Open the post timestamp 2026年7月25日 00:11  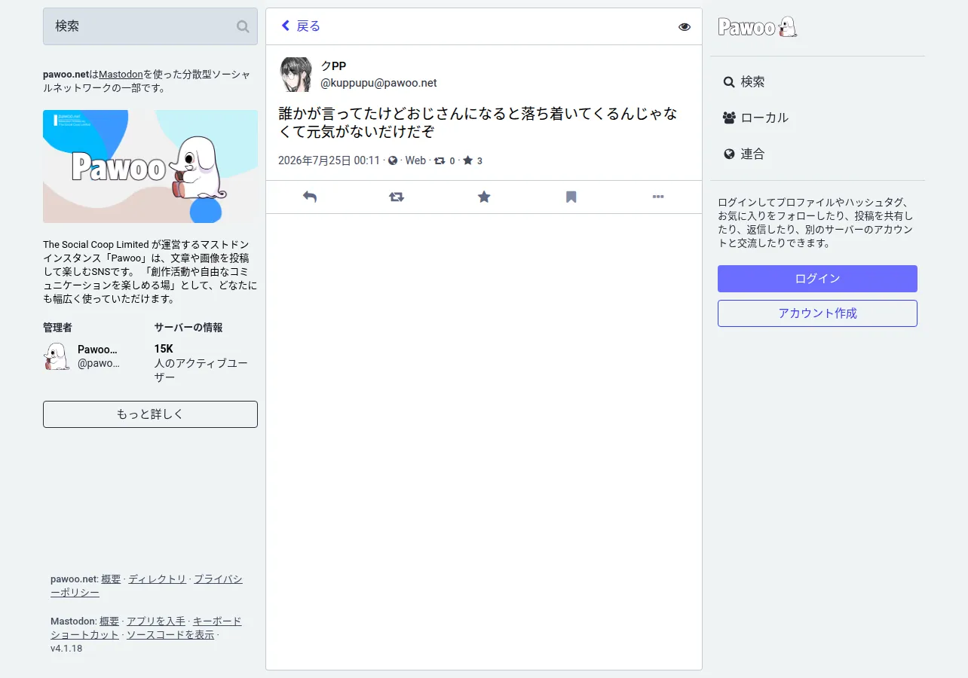(329, 160)
